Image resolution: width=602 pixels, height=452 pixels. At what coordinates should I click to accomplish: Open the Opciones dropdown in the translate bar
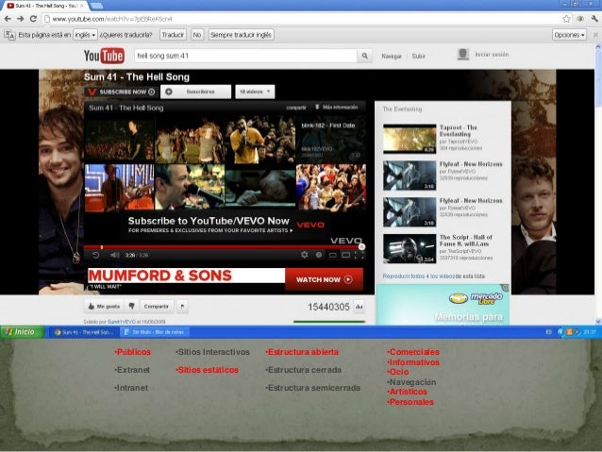tap(569, 35)
